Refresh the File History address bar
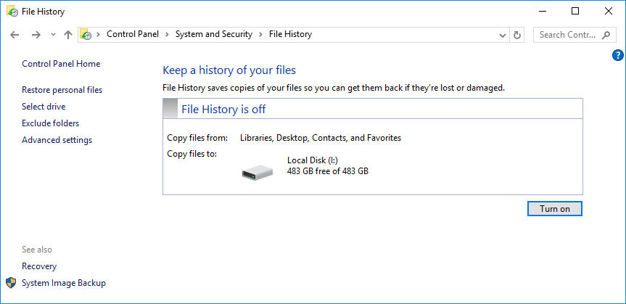626x304 pixels. [517, 35]
